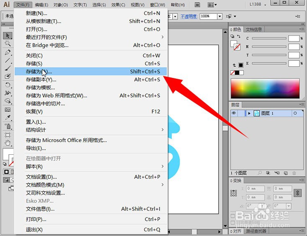Select the Symbol Sprayer tool
This screenshot has height=236, width=307.
(x=8, y=127)
